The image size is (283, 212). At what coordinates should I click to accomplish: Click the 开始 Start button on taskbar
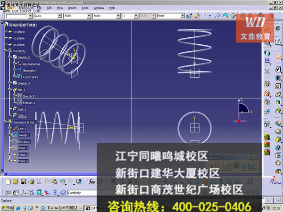(x=7, y=208)
